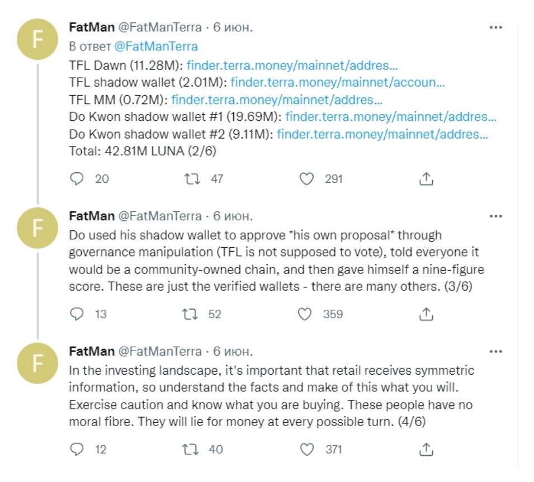Share the 4/6 moral fibre tweet
This screenshot has width=534, height=482.
point(426,449)
